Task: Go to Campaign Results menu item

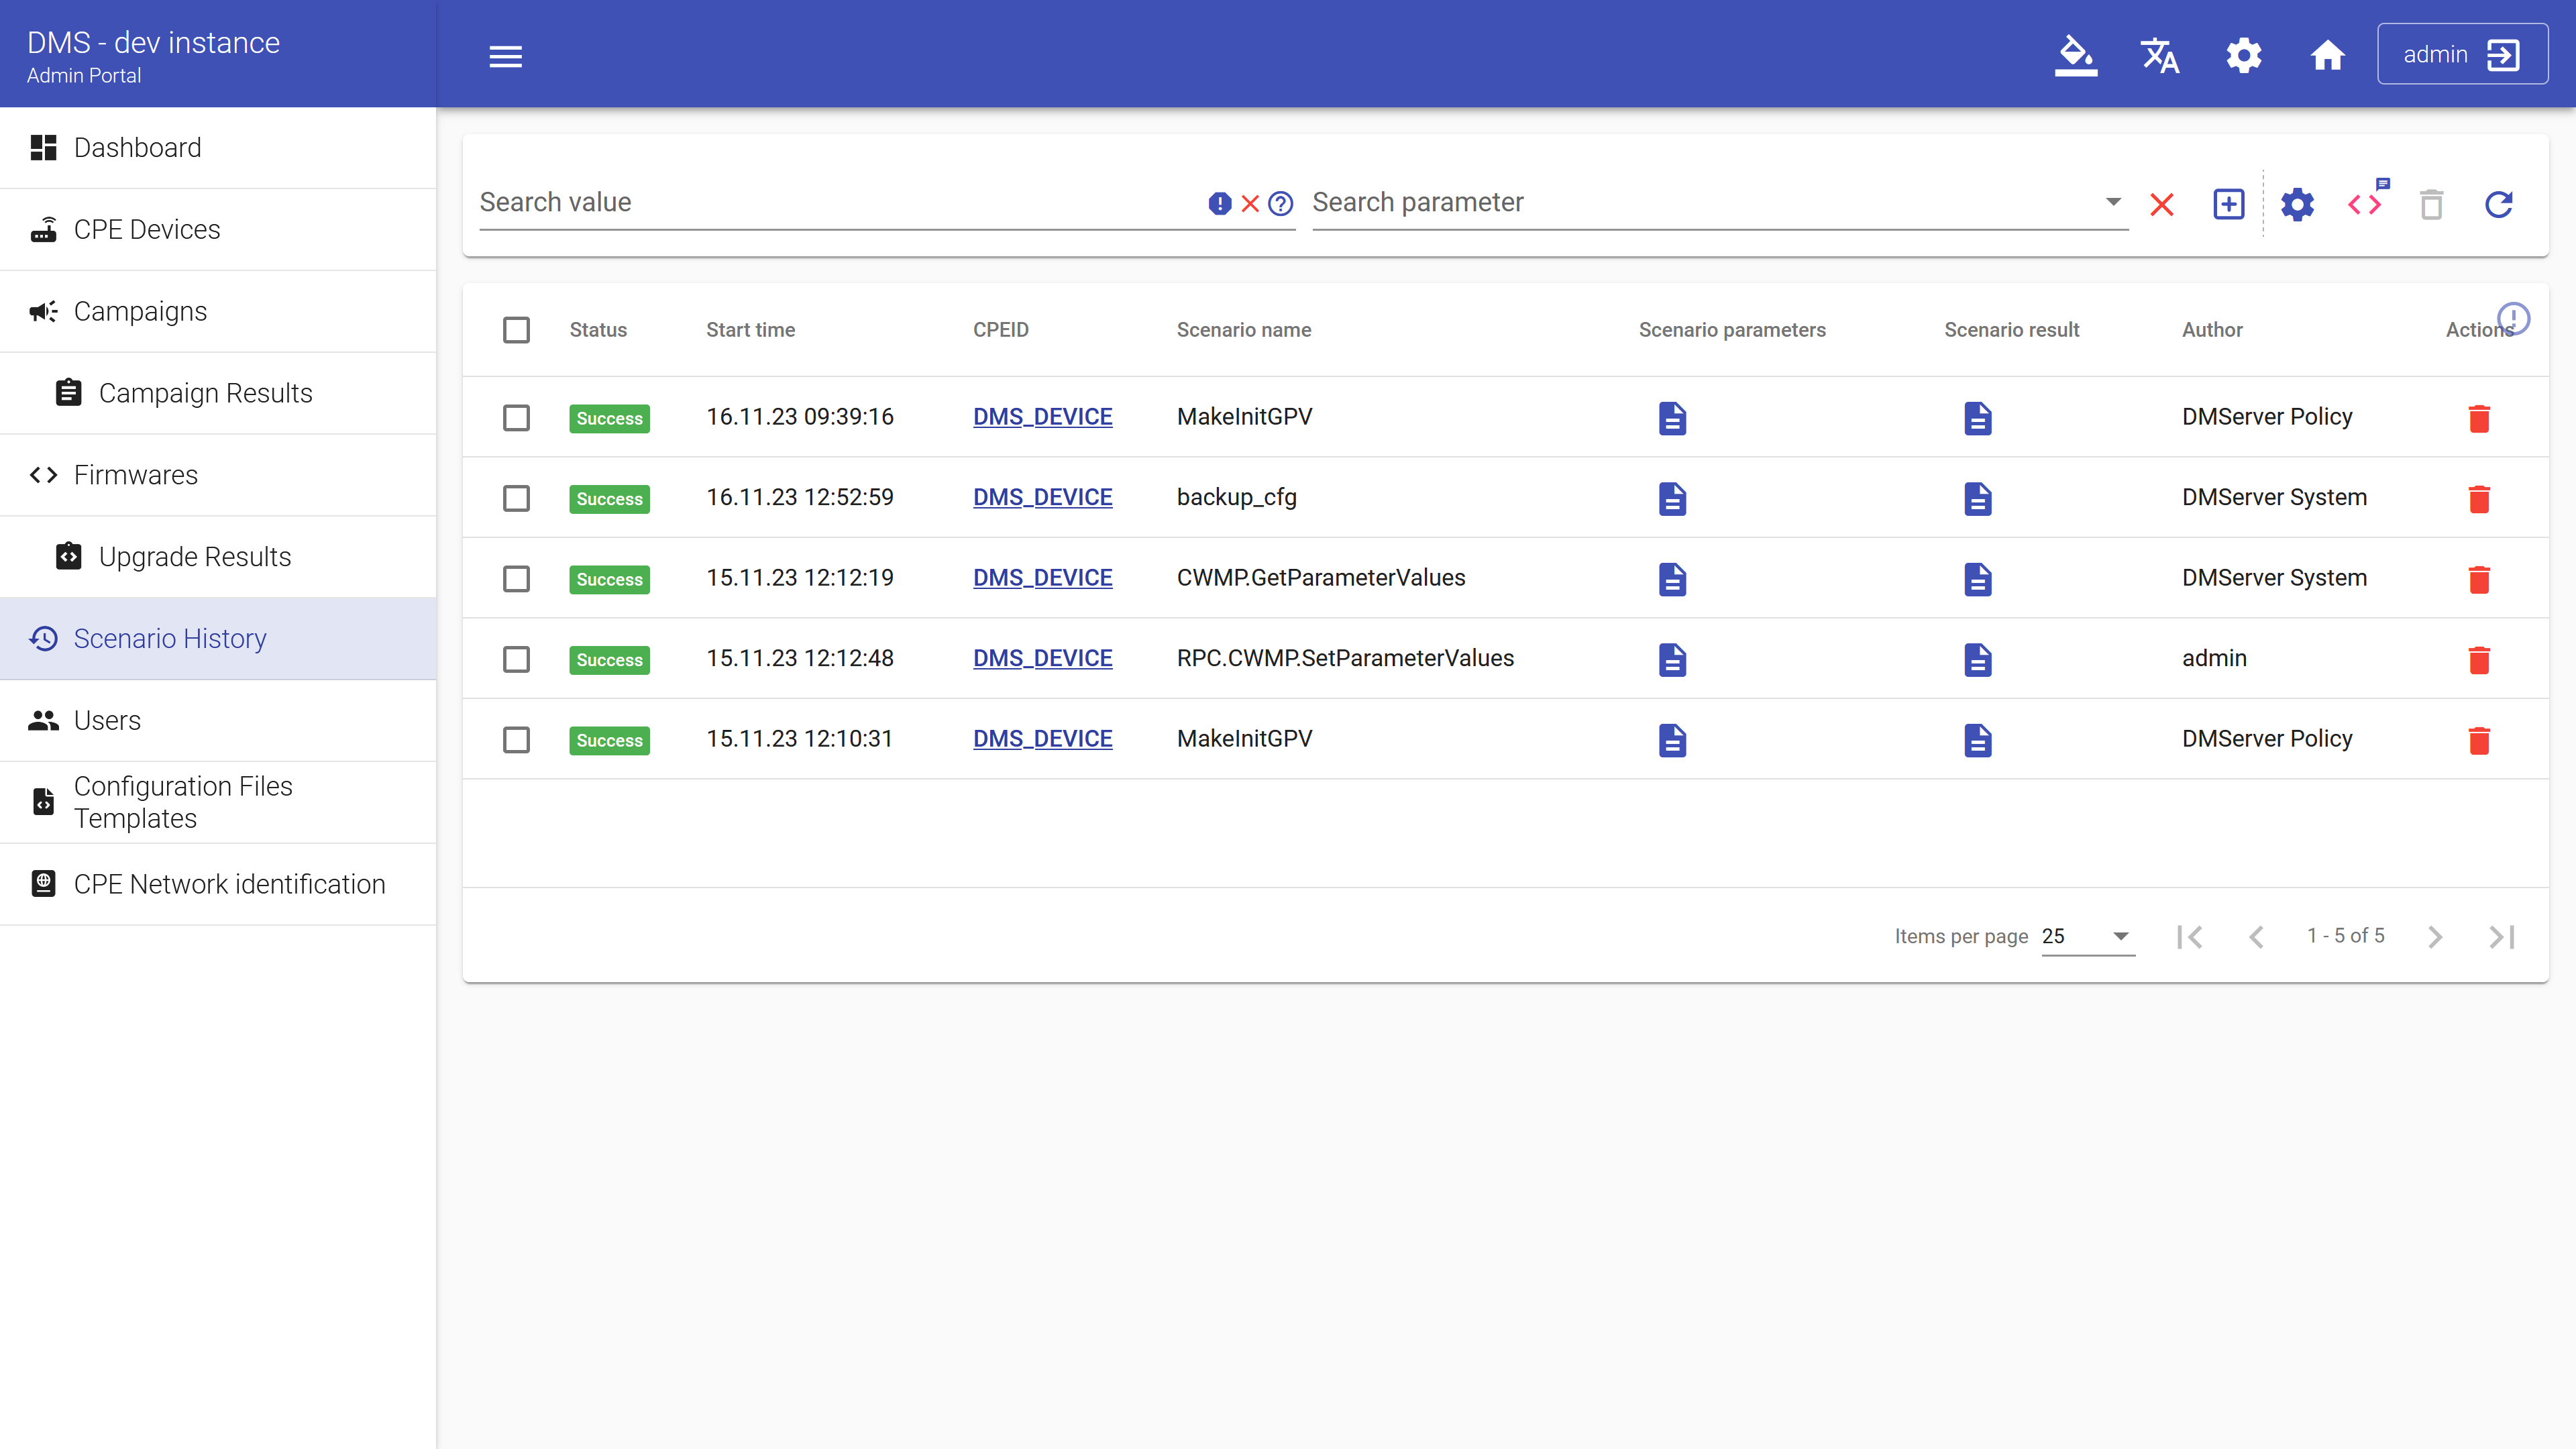Action: point(205,393)
